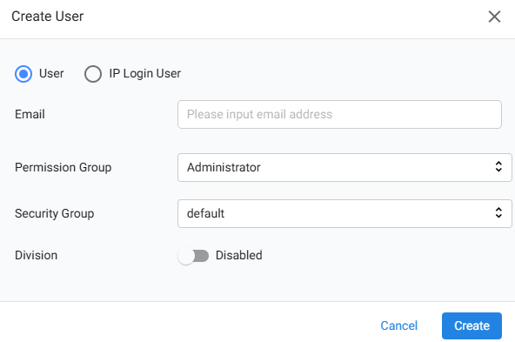Image resolution: width=515 pixels, height=342 pixels.
Task: Select the User radio button
Action: click(x=23, y=74)
